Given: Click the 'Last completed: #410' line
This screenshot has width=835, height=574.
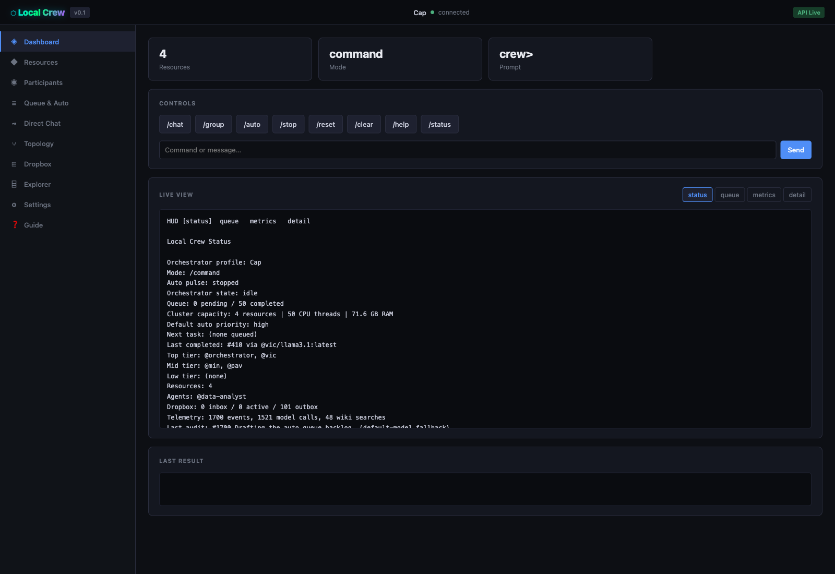Looking at the screenshot, I should tap(252, 345).
